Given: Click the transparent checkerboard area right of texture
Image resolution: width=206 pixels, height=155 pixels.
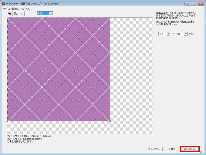Looking at the screenshot, I should click(130, 69).
